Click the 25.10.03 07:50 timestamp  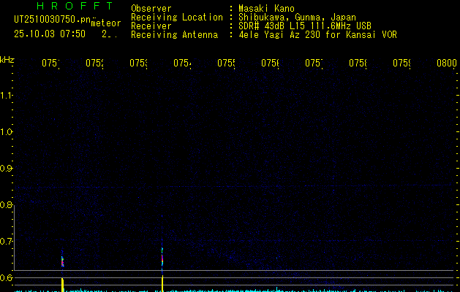click(x=49, y=34)
